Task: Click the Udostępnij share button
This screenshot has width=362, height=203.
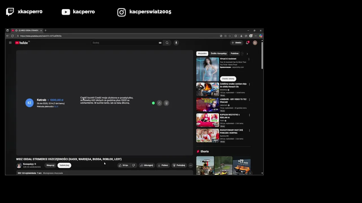Action: pyautogui.click(x=146, y=165)
